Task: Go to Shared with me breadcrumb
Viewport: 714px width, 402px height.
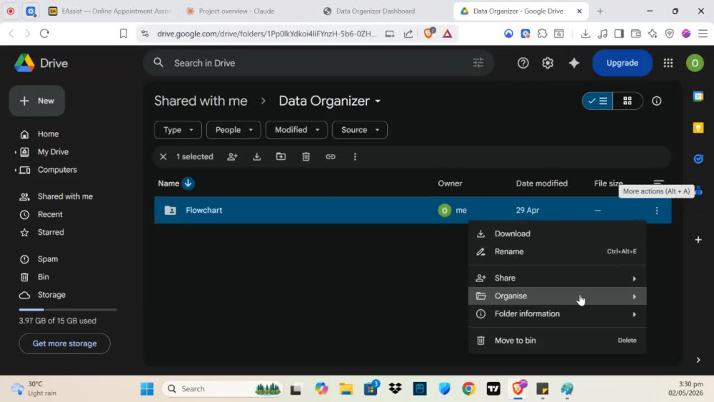Action: pos(201,101)
